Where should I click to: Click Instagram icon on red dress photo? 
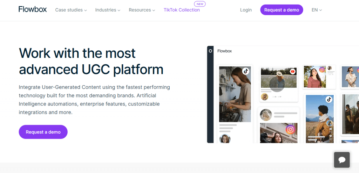(322, 70)
